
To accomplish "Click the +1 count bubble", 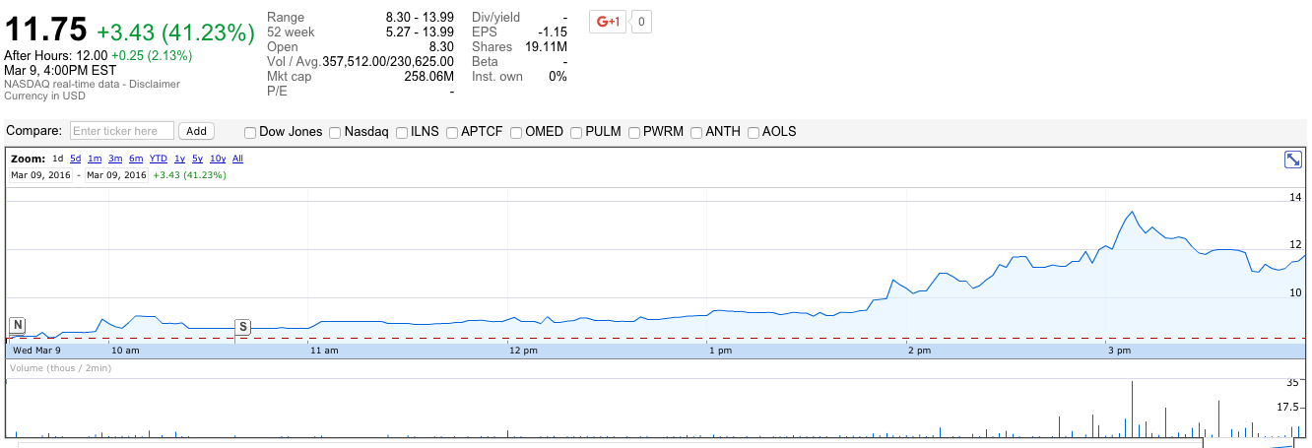I will point(641,22).
